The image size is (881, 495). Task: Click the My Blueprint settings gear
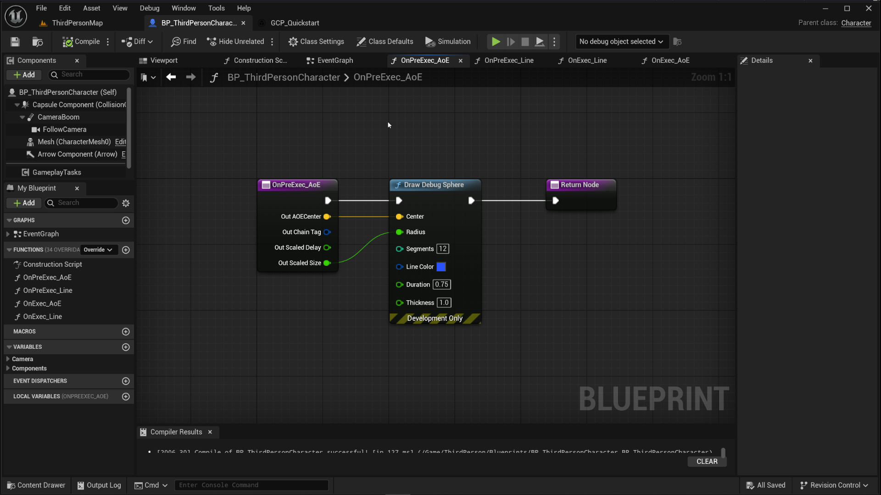tap(126, 203)
